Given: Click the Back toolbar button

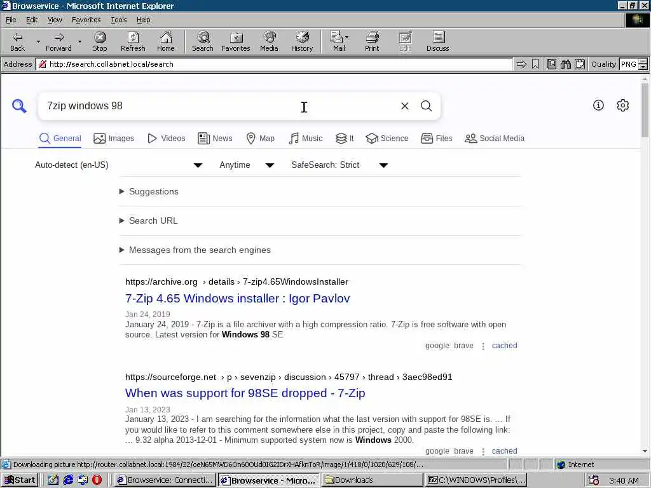Looking at the screenshot, I should pyautogui.click(x=17, y=41).
